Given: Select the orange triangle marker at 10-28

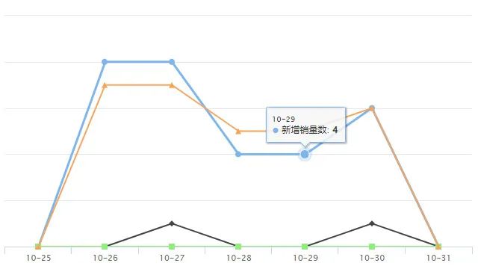Looking at the screenshot, I should (x=238, y=132).
